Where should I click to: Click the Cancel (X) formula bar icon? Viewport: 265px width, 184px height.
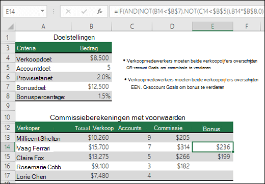click(68, 11)
